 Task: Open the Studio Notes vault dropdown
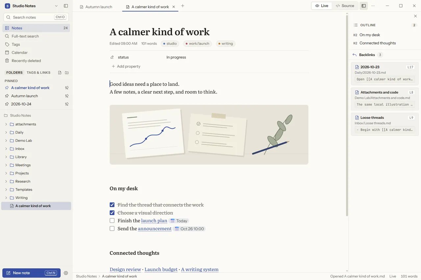56,6
